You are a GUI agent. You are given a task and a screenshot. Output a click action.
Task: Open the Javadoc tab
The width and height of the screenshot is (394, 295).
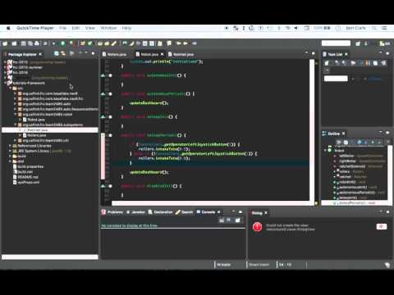(x=135, y=212)
